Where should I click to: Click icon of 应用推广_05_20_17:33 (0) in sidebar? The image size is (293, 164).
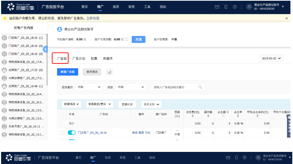[4, 70]
